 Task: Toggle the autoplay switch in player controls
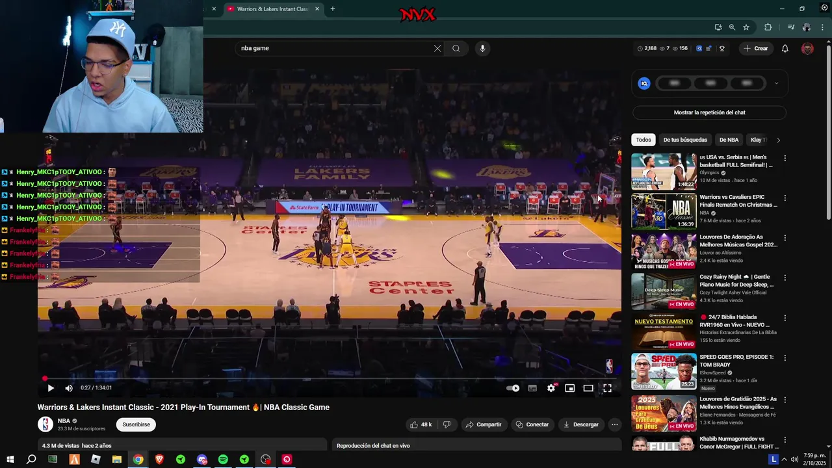pyautogui.click(x=513, y=388)
